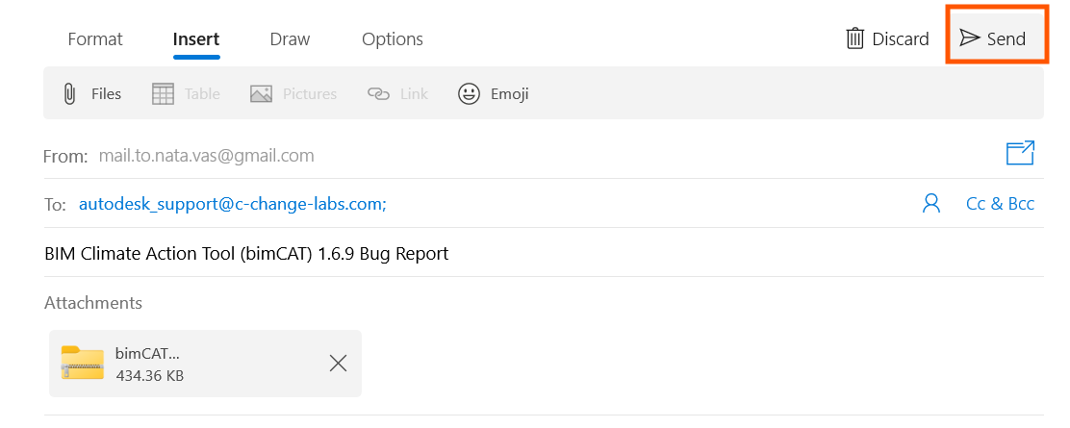Viewport: 1070px width, 428px height.
Task: Show the Cc & Bcc fields
Action: tap(1000, 204)
